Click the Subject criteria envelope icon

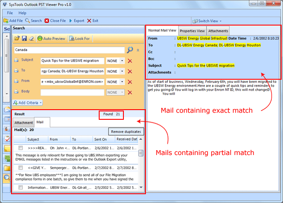tap(16, 60)
